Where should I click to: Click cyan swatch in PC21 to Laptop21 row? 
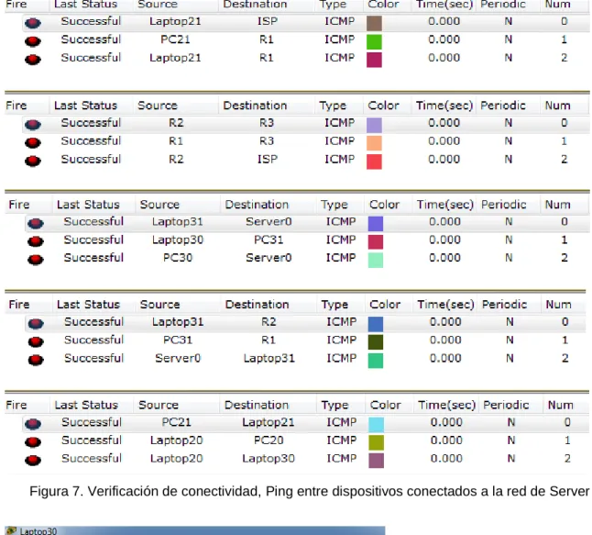pyautogui.click(x=377, y=425)
